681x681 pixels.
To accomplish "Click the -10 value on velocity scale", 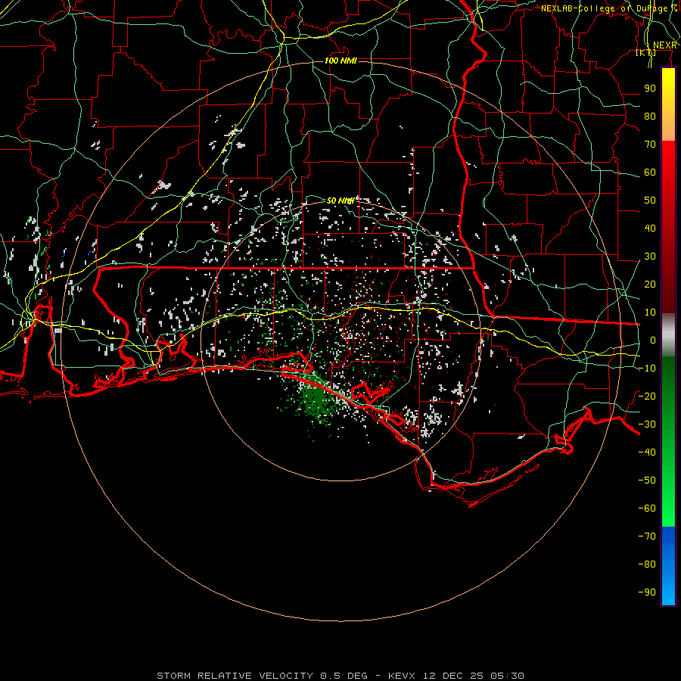I will (x=647, y=368).
